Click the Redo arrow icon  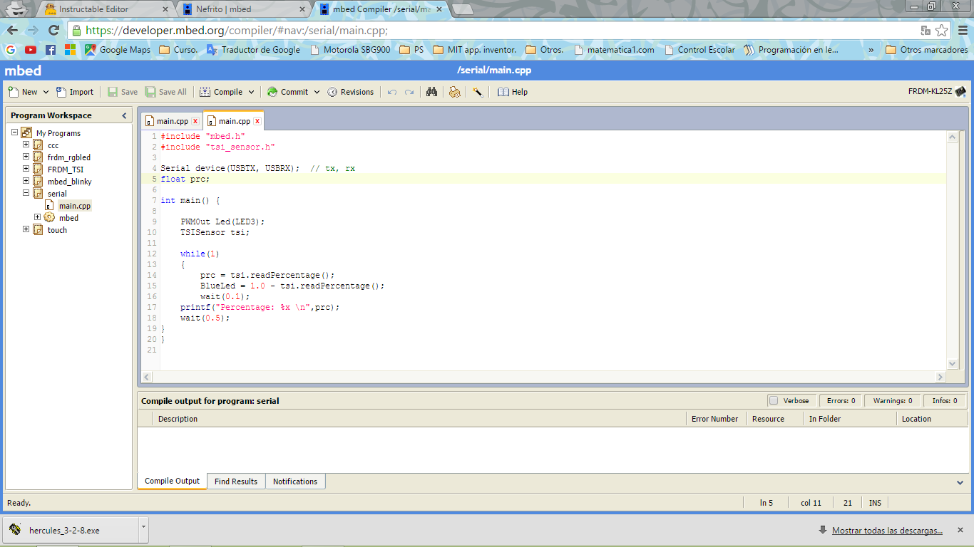[x=409, y=92]
